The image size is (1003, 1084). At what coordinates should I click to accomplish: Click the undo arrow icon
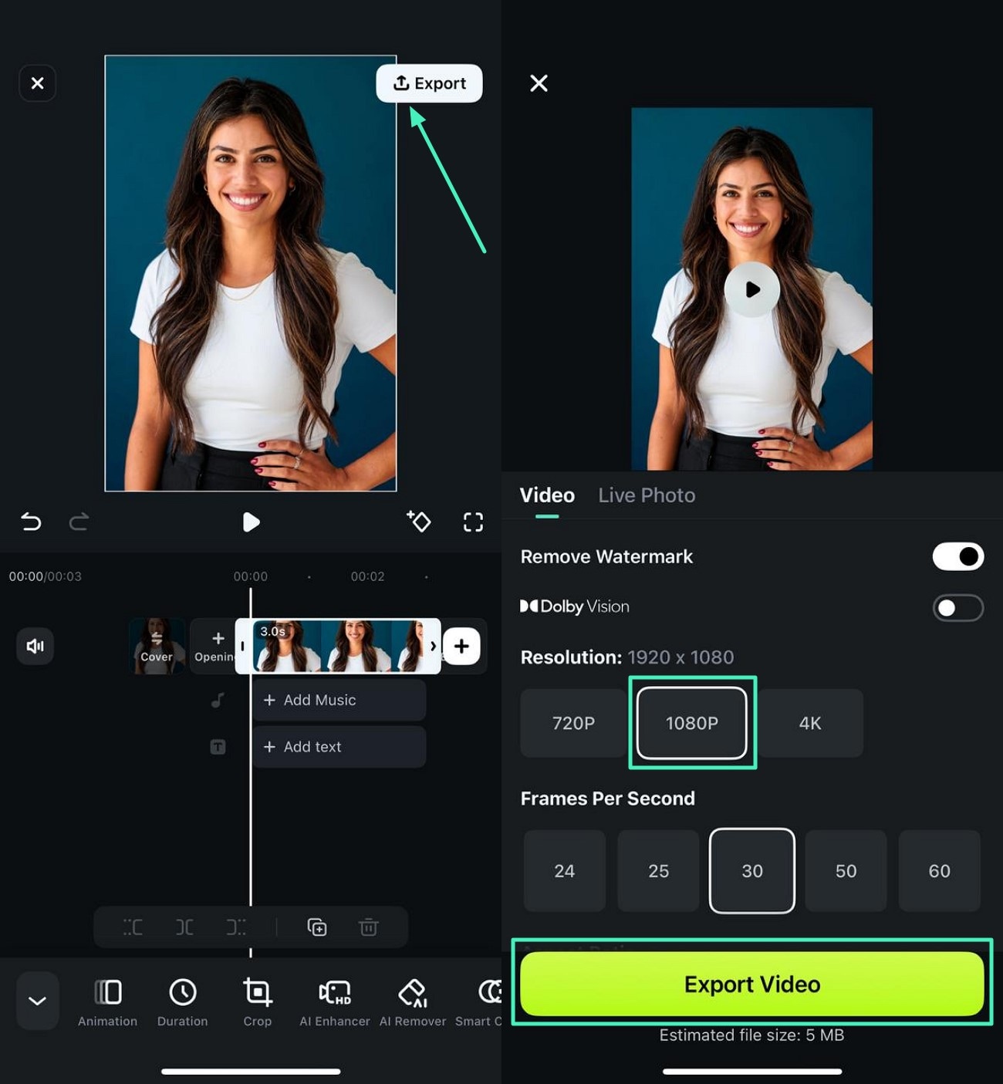coord(31,522)
